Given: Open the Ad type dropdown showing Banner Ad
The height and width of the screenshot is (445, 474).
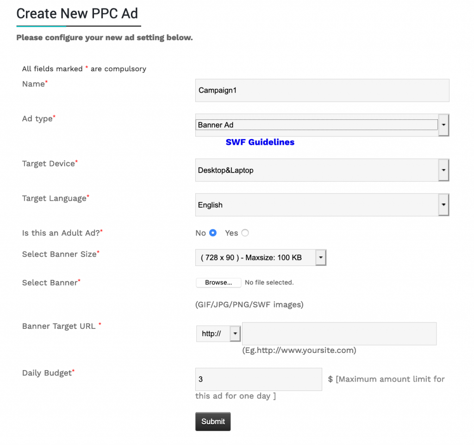Looking at the screenshot, I should coord(322,125).
